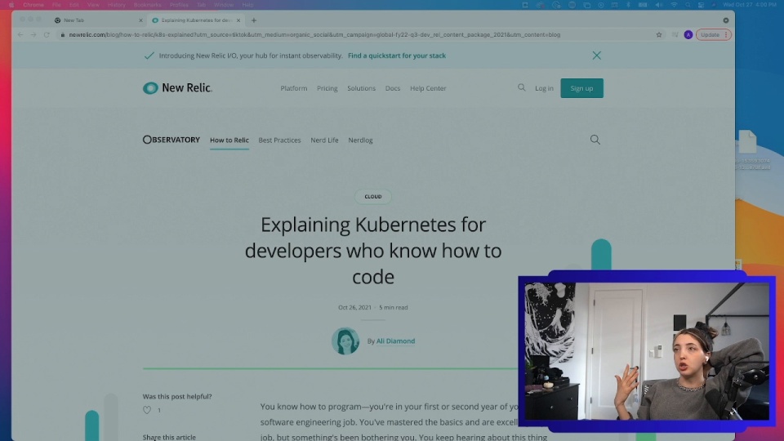Open the Find a quickstart for your stack link
Image resolution: width=784 pixels, height=441 pixels.
[x=397, y=56]
